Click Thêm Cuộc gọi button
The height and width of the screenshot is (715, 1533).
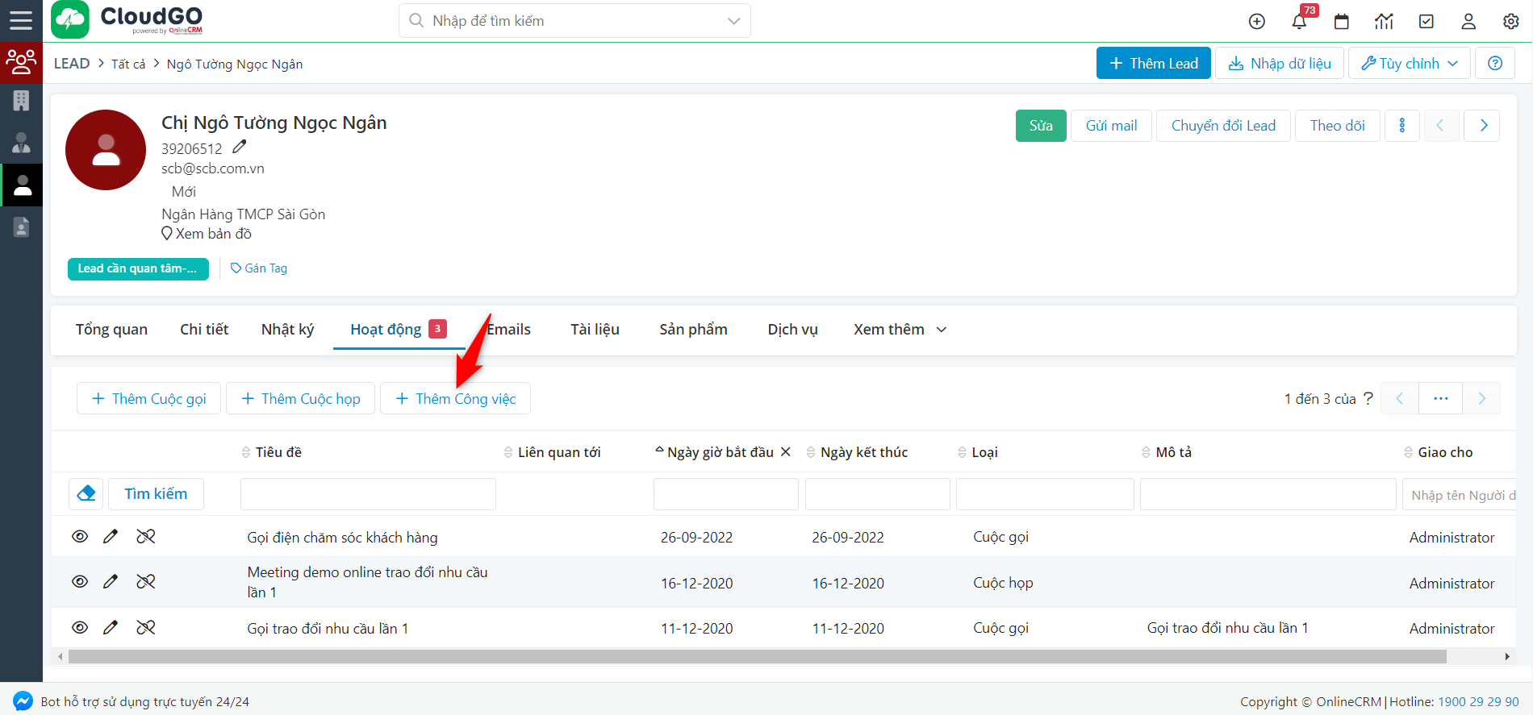[148, 398]
